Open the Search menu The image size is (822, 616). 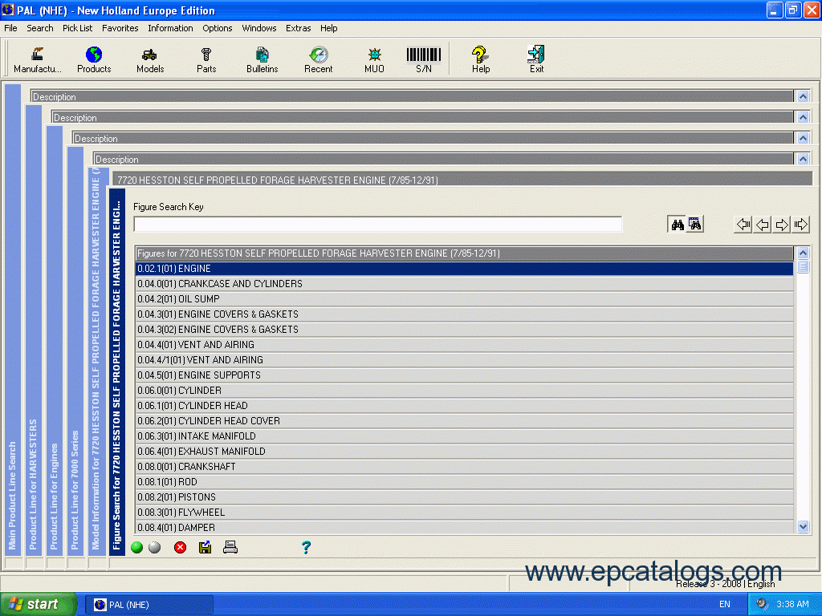[x=40, y=28]
